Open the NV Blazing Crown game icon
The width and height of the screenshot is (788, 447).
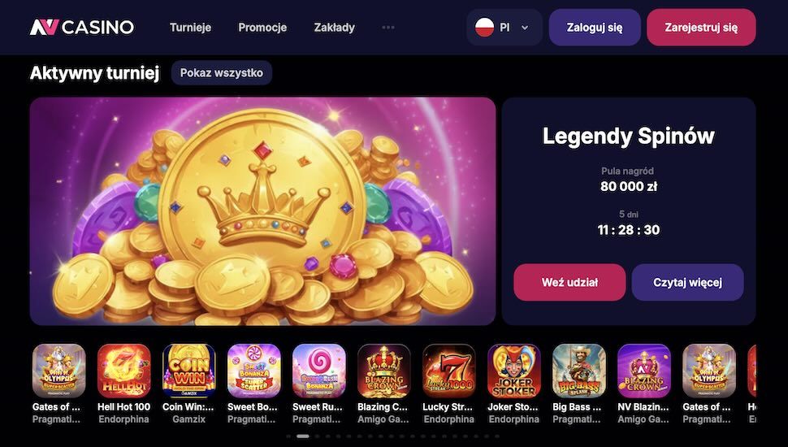click(x=643, y=371)
